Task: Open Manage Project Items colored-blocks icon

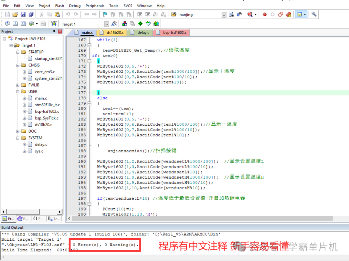Action: click(125, 24)
